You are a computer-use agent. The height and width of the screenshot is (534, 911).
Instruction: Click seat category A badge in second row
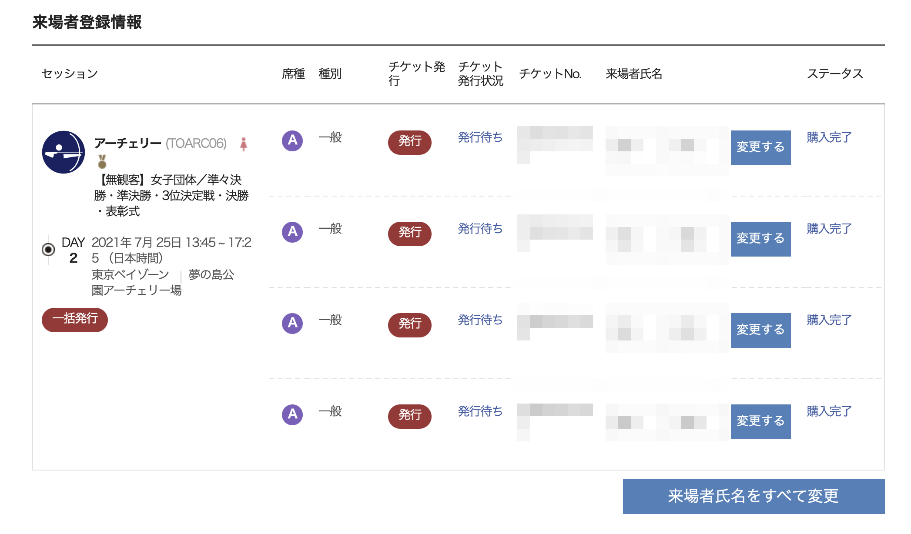pyautogui.click(x=292, y=232)
